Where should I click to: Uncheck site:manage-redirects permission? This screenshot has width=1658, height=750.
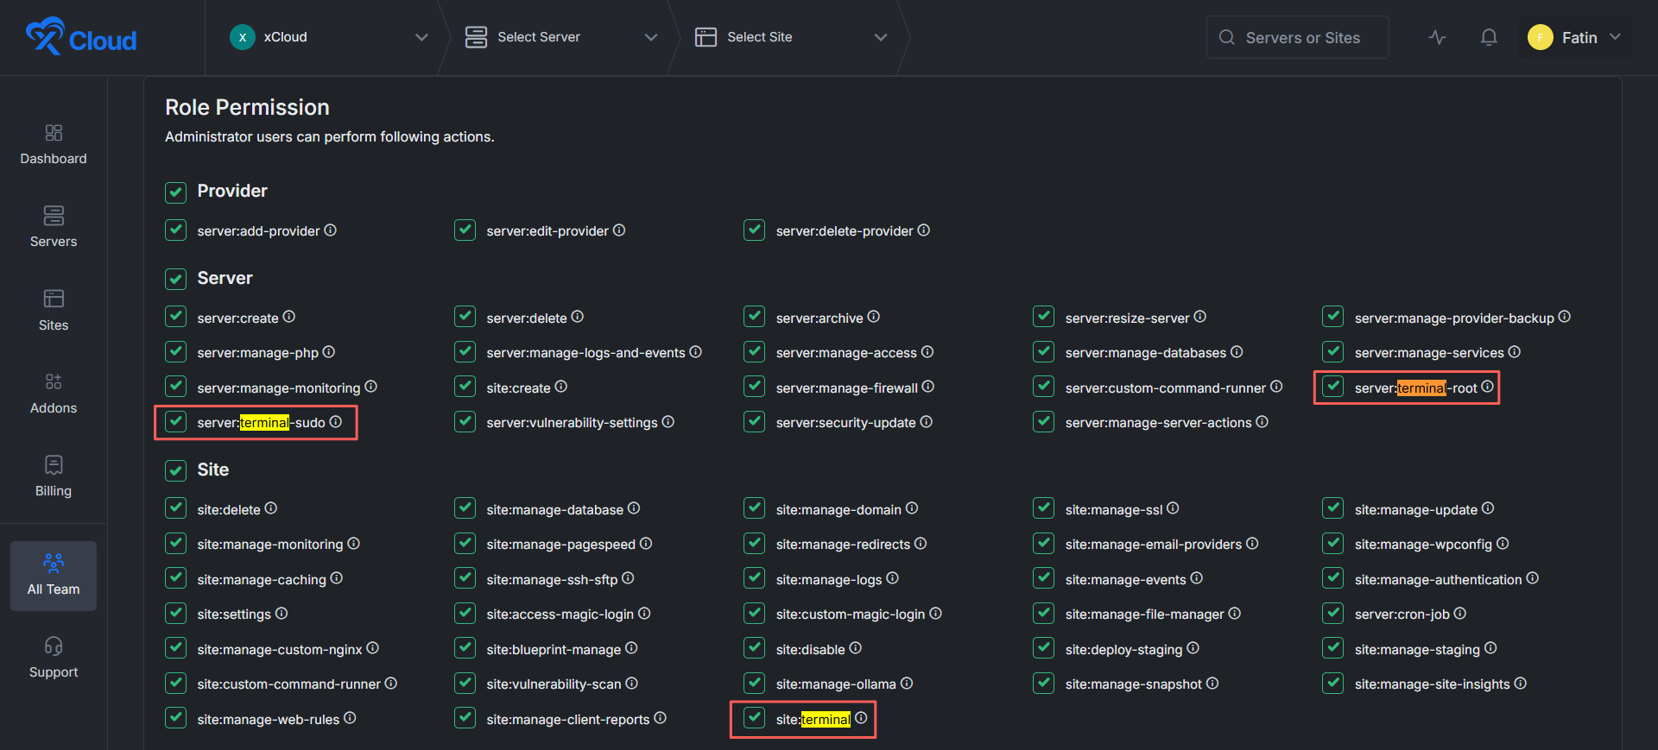click(754, 543)
